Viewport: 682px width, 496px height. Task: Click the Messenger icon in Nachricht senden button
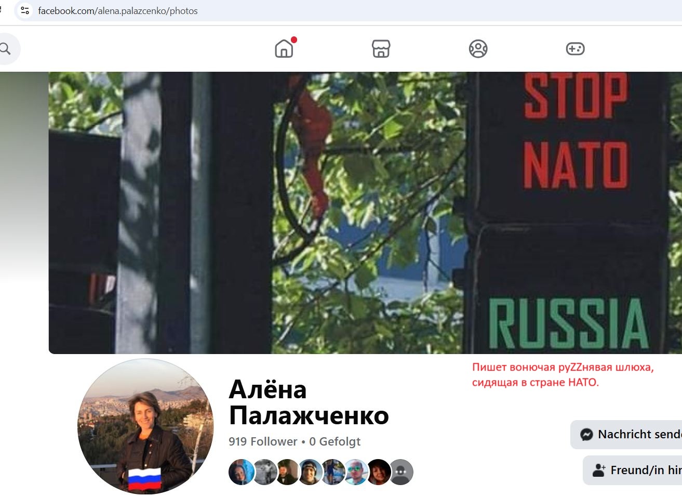[586, 435]
